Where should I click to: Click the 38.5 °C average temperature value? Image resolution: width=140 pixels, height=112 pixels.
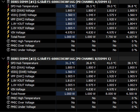tap(132, 63)
